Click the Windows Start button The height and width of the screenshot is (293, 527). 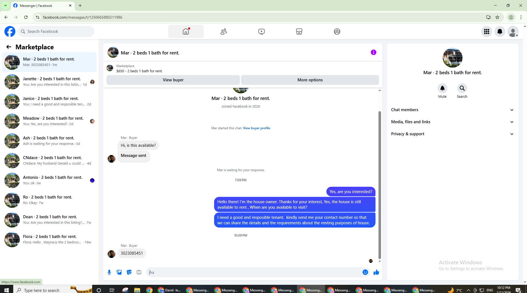[7, 290]
